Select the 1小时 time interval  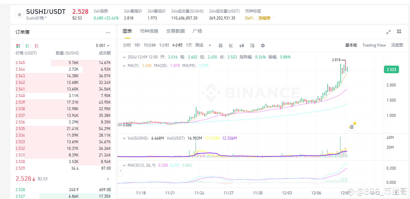pos(164,45)
